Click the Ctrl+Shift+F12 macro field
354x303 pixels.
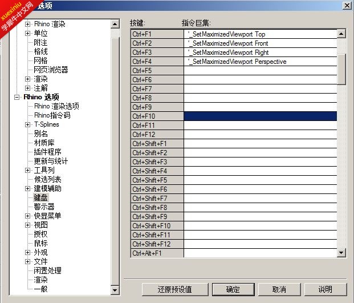tap(261, 244)
